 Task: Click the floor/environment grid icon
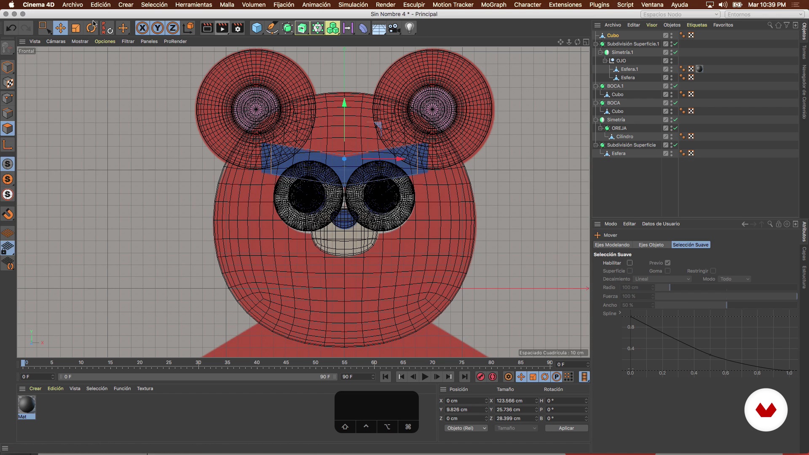click(379, 28)
